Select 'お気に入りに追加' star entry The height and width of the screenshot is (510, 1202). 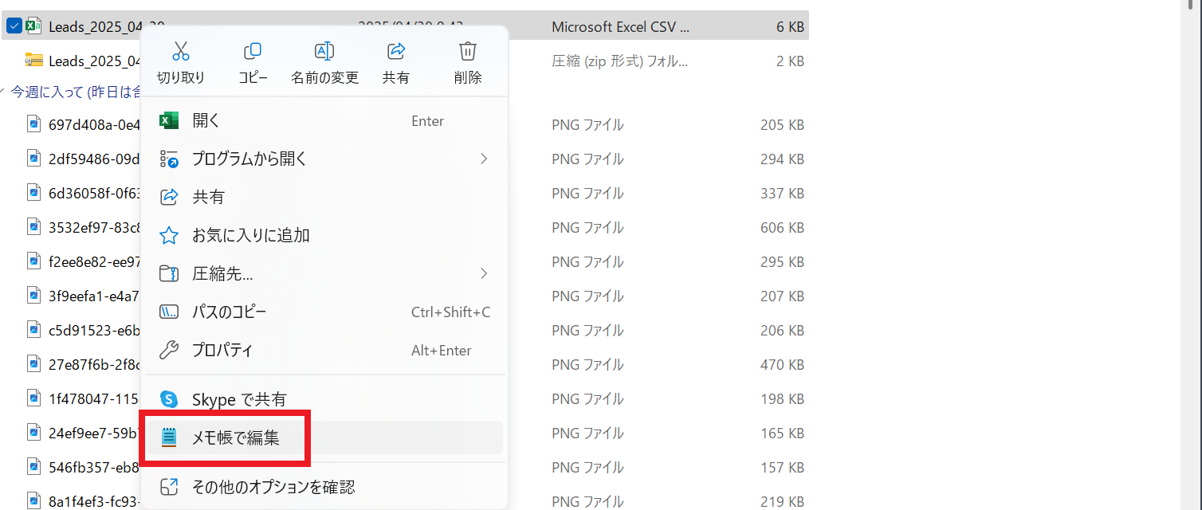click(x=250, y=235)
